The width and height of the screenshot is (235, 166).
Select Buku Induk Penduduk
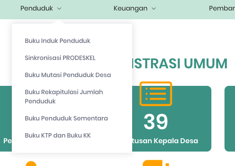pyautogui.click(x=58, y=41)
